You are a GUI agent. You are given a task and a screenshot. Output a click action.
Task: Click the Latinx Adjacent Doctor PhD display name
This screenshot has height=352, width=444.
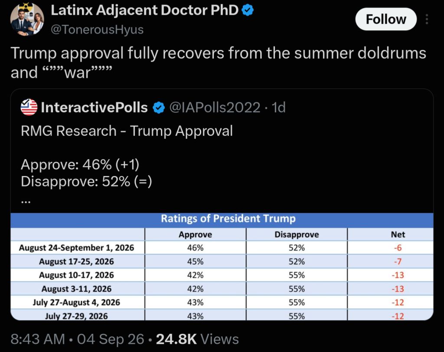(x=145, y=10)
